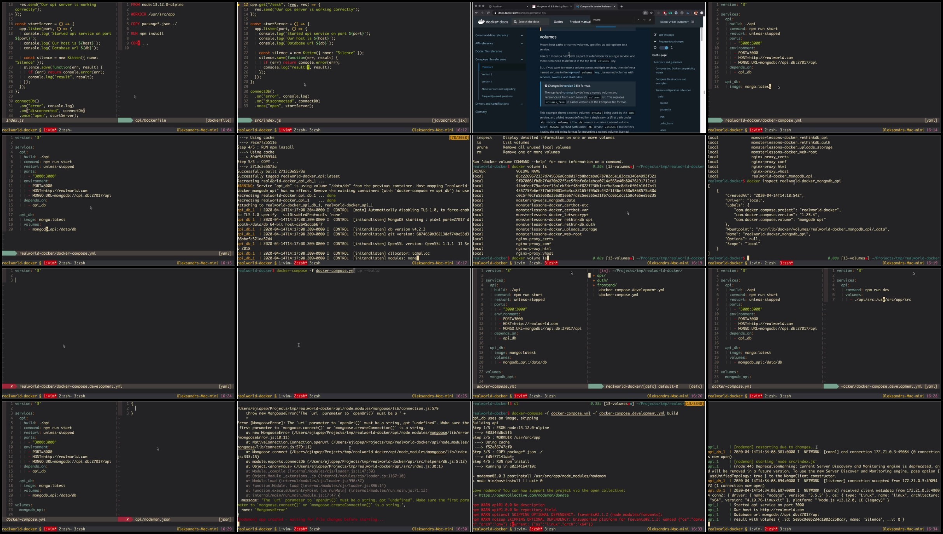The height and width of the screenshot is (534, 943).
Task: Close the find-in-page bar
Action: click(650, 20)
